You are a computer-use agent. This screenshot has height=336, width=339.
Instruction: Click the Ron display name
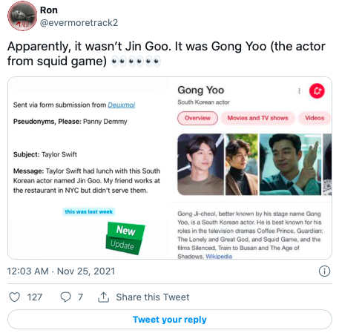point(49,10)
